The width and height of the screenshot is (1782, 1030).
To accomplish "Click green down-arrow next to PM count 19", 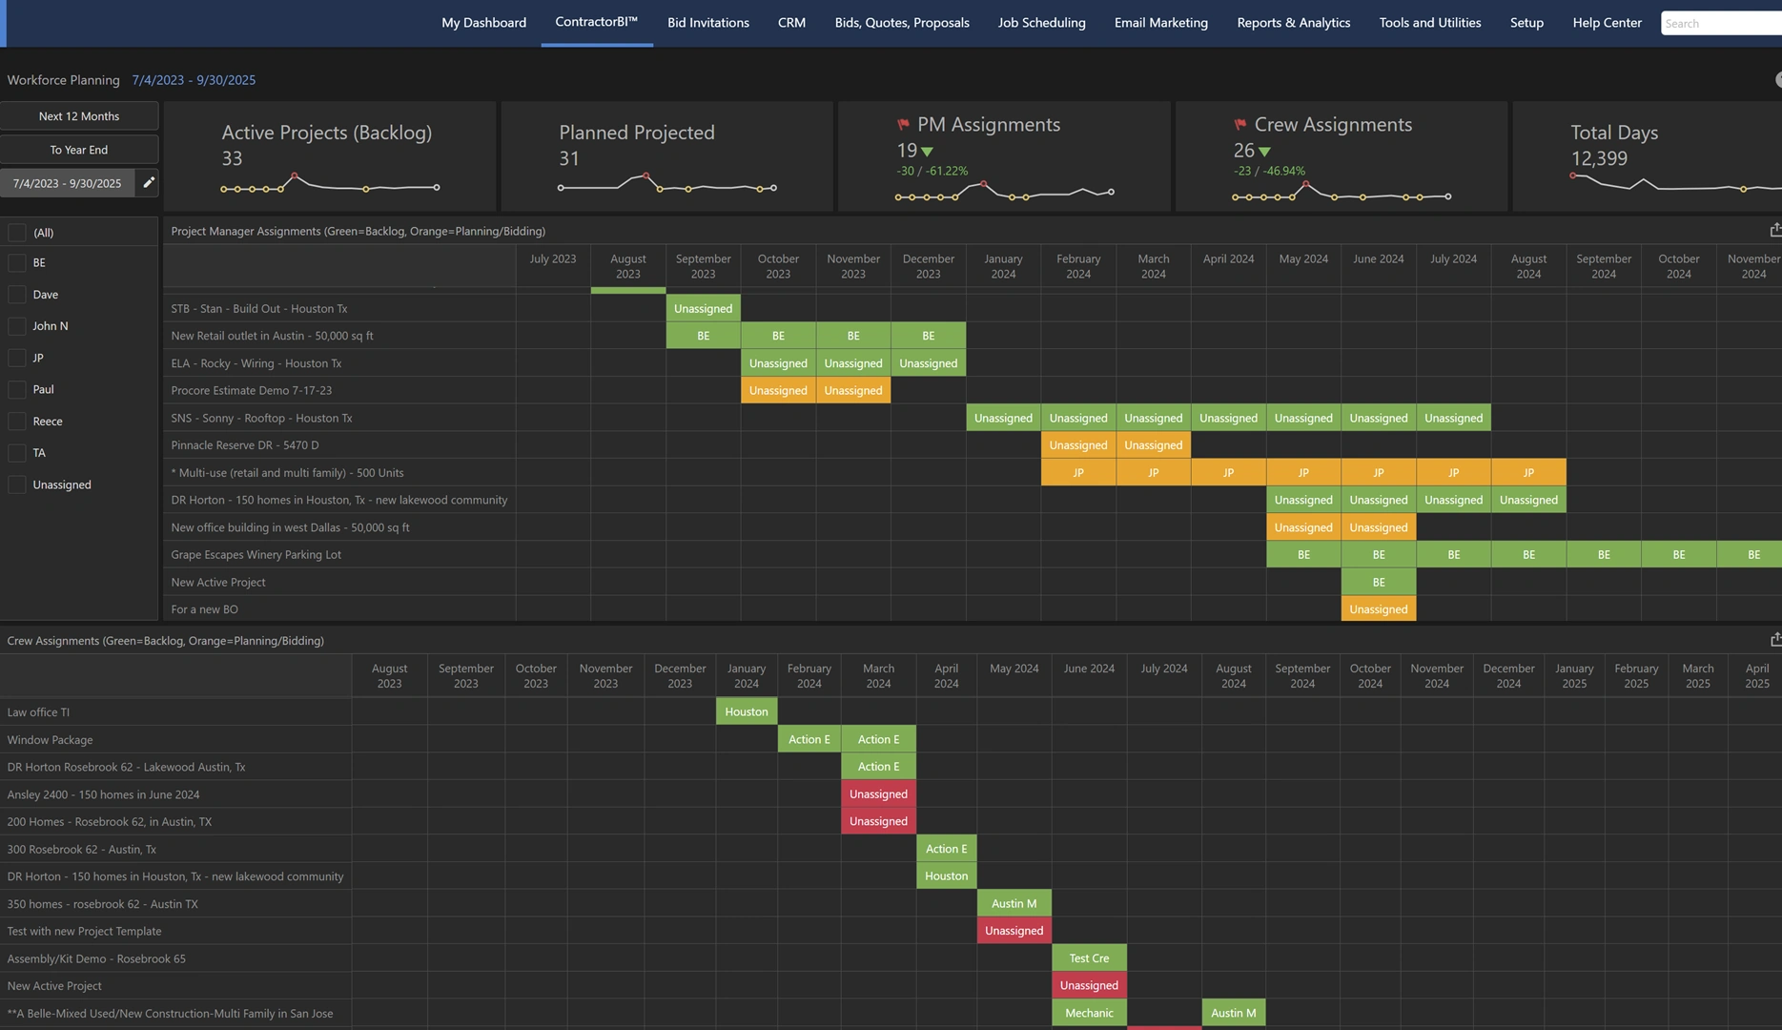I will pyautogui.click(x=928, y=152).
